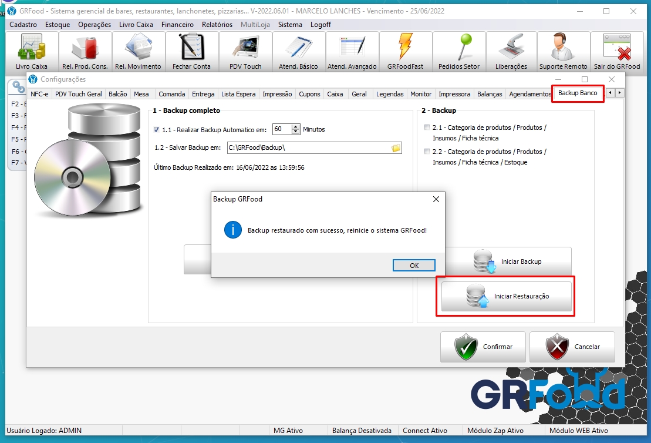Switch to Lista Espera tab

point(238,94)
